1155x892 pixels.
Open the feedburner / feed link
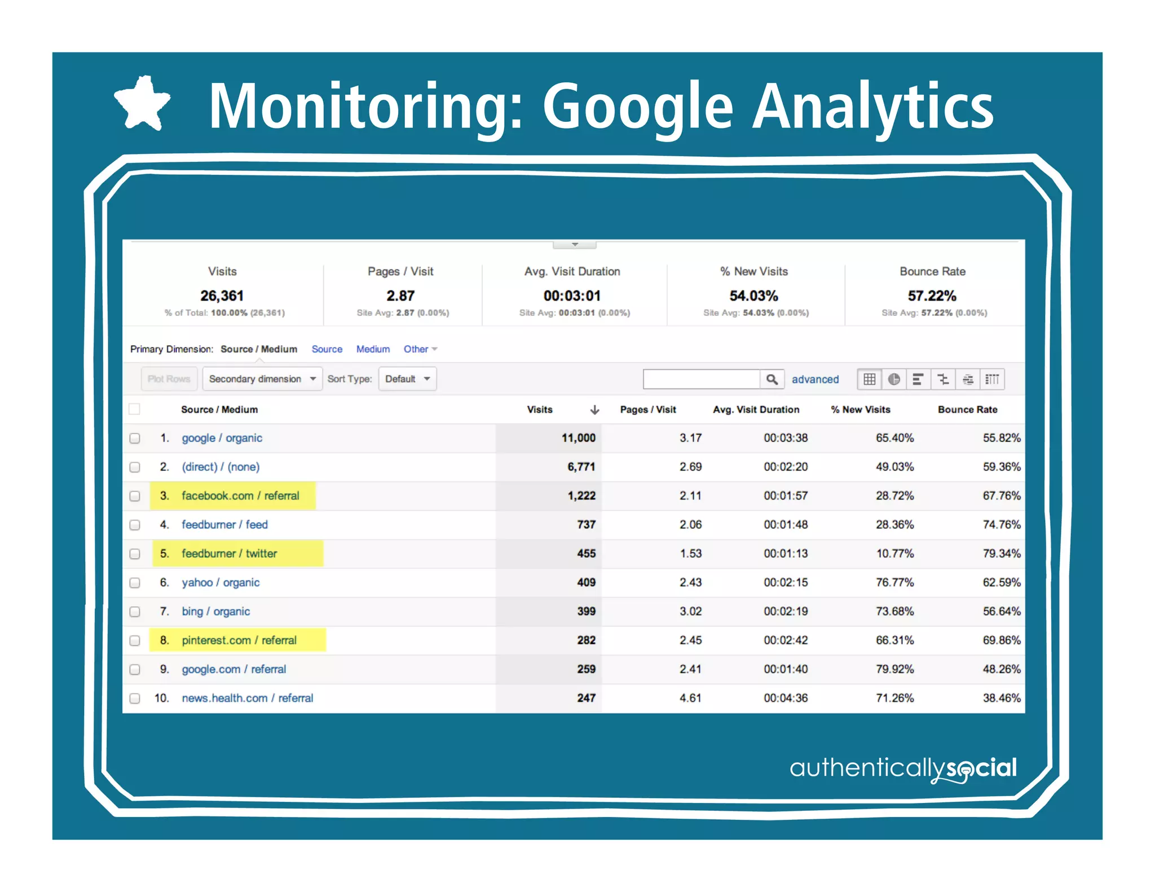(x=224, y=525)
